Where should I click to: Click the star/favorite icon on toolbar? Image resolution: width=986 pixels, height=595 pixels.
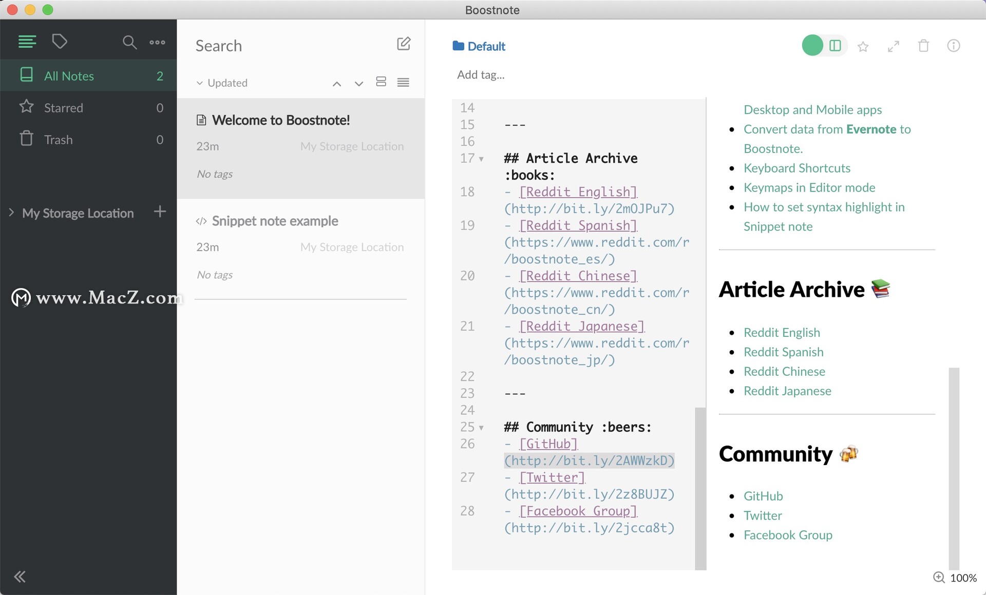[x=863, y=45]
